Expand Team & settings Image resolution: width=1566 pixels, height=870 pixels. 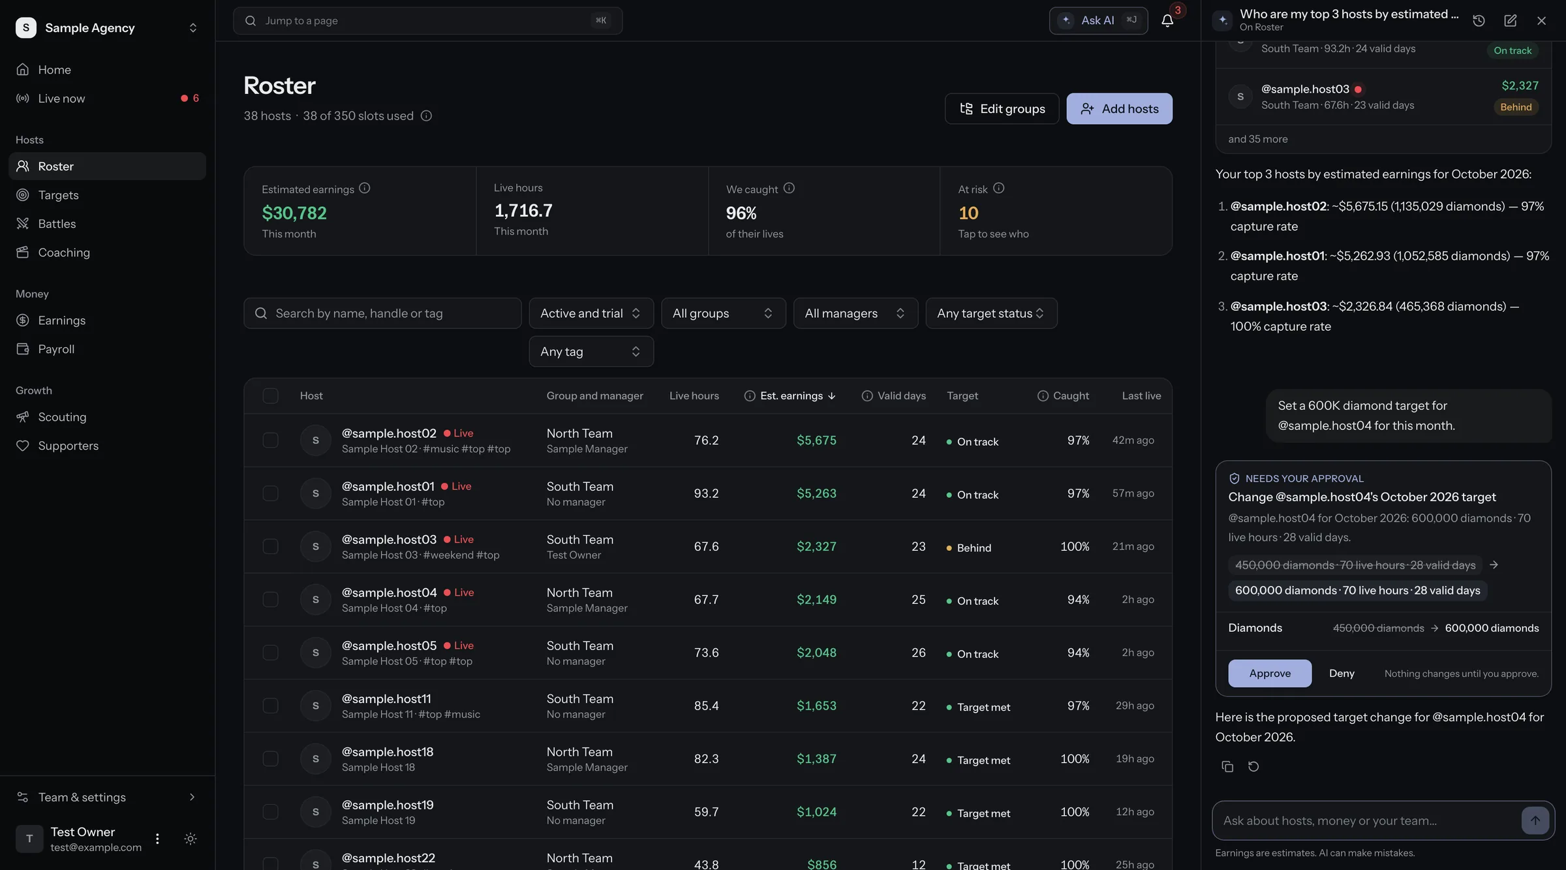[107, 797]
